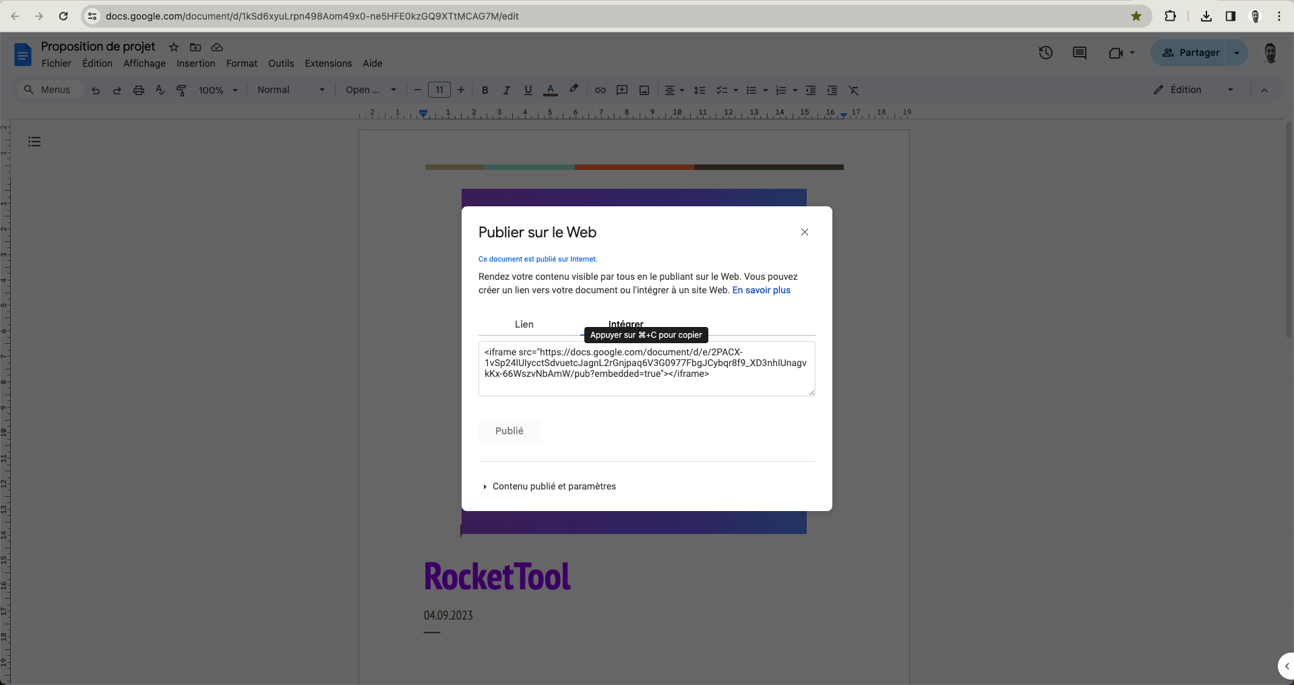
Task: Click the paint format roller icon
Action: pos(181,90)
